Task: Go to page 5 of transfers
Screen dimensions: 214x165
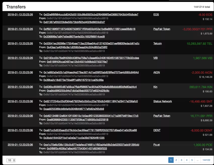Action: 192,160
